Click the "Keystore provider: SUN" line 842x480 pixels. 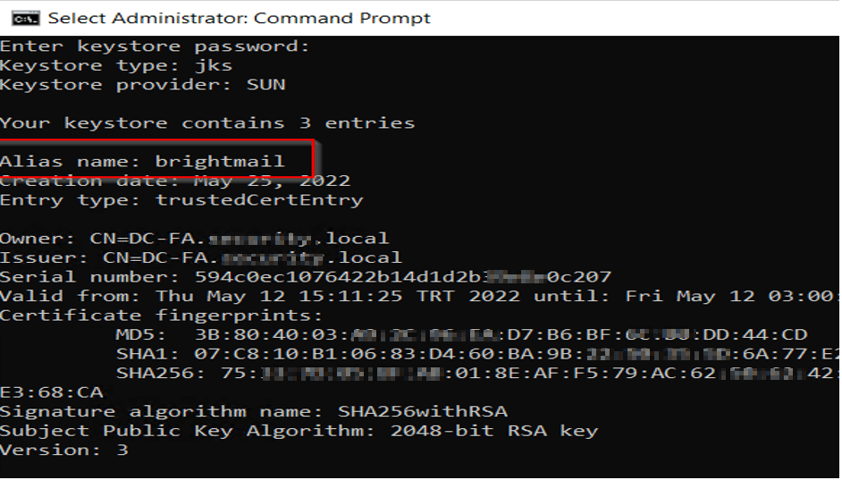coord(142,86)
